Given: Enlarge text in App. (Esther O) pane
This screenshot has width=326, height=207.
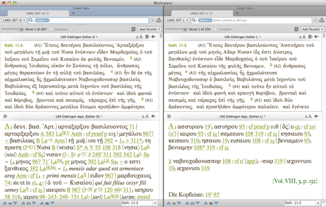Looking at the screenshot, I should point(147,117).
